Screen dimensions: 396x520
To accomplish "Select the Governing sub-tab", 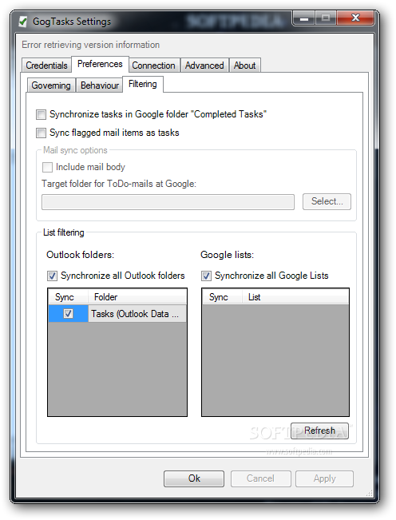I will pos(51,85).
